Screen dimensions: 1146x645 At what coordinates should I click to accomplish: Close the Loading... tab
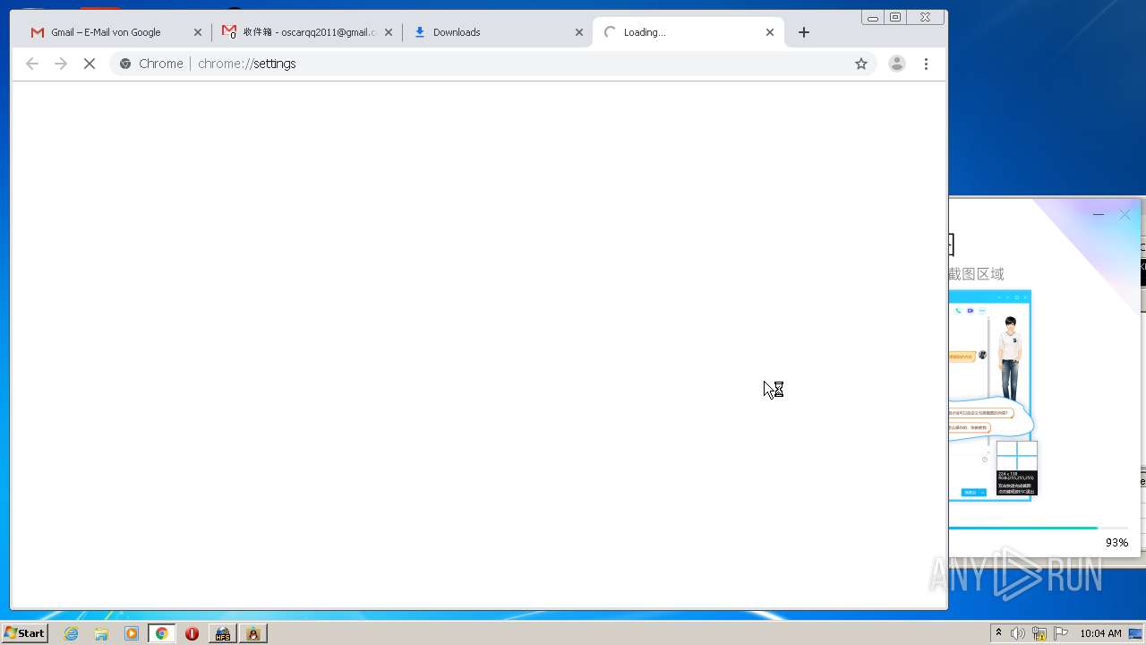[x=770, y=32]
